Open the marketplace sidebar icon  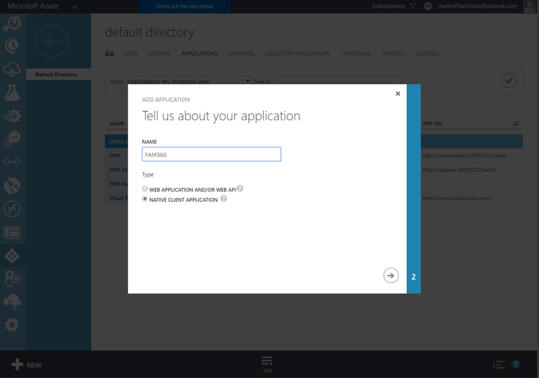pos(12,279)
